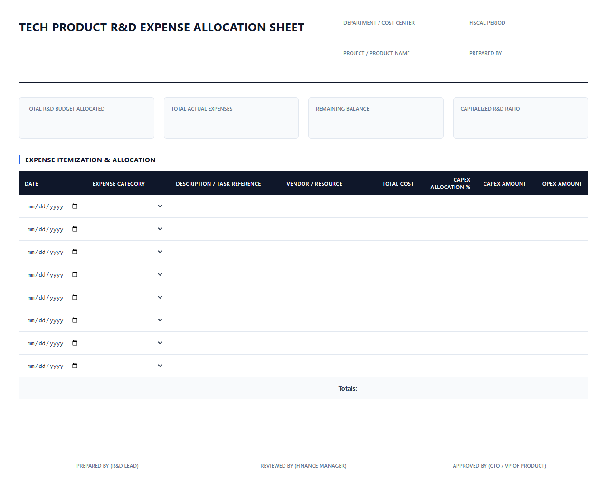Click the Prepared By (R&D Lead) signature line
The image size is (607, 488).
point(107,462)
